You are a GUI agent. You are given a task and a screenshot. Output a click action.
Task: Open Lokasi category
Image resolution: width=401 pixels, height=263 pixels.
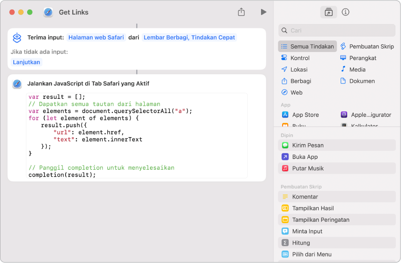coord(294,69)
